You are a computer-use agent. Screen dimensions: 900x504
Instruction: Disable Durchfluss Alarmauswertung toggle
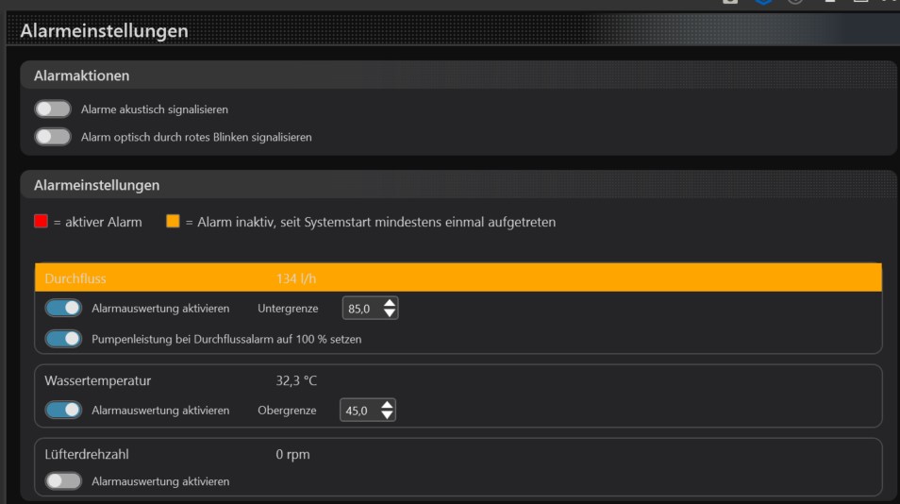[63, 308]
